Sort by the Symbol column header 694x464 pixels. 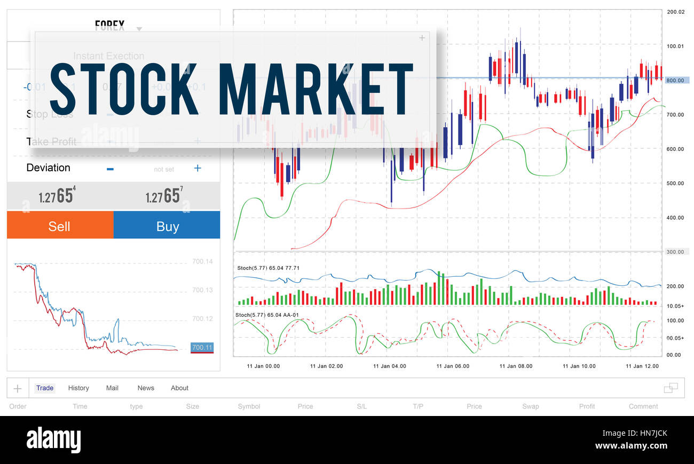click(x=249, y=406)
